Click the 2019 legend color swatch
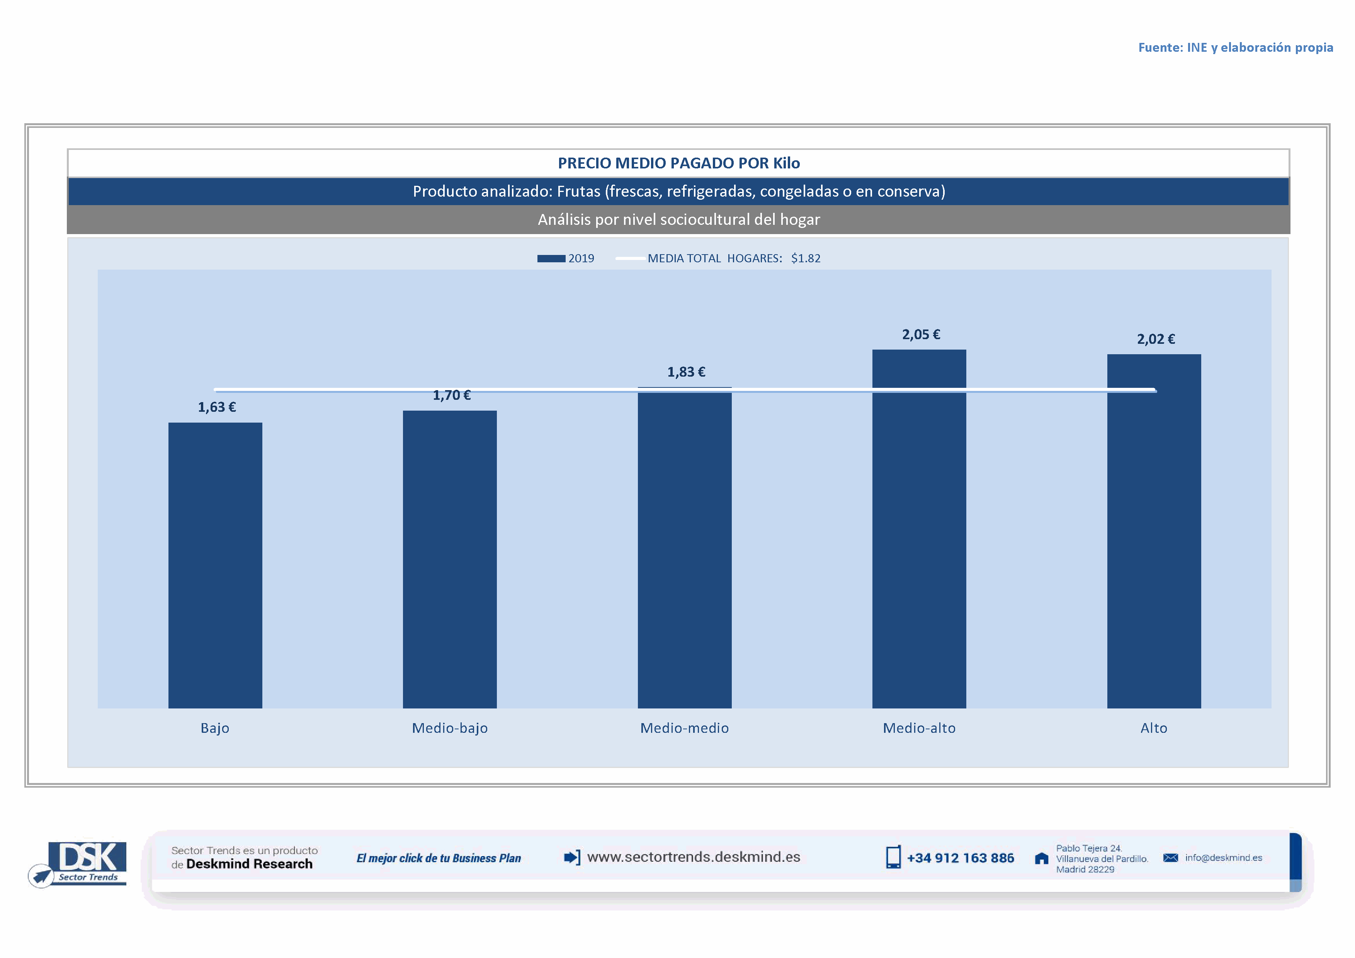Screen dimensions: 1355x958 [551, 258]
